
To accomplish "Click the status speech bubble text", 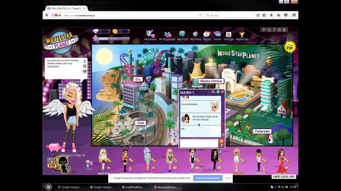I will [63, 63].
